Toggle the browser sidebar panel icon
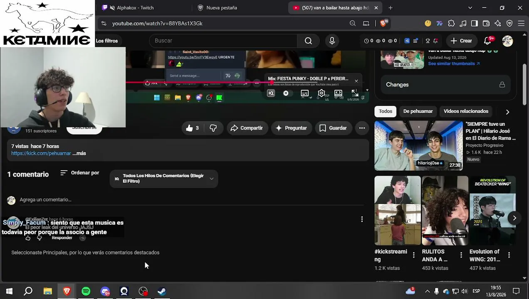This screenshot has width=529, height=299. tap(475, 23)
